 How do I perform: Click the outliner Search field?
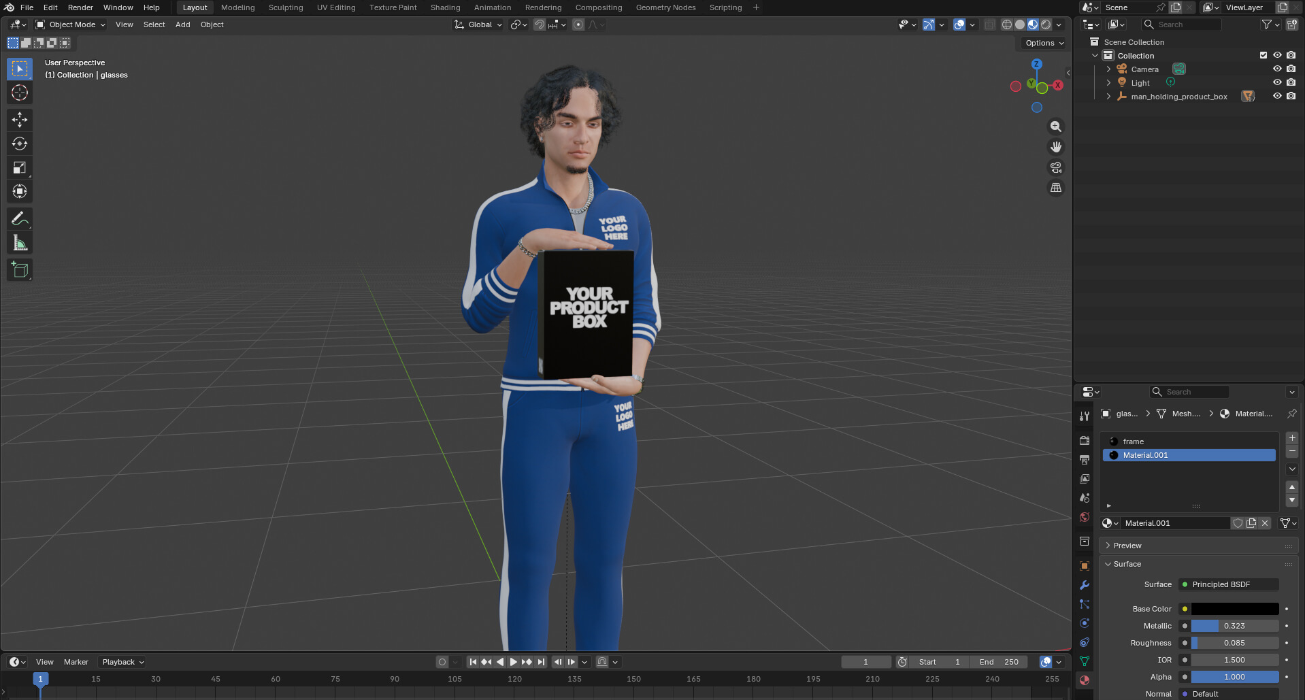tap(1182, 24)
